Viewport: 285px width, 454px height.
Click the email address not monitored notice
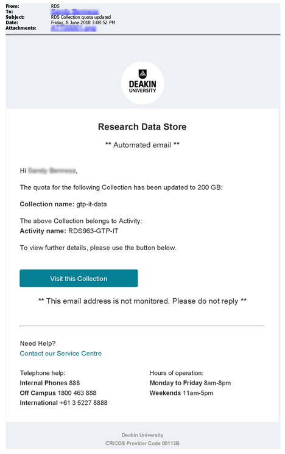tap(142, 301)
